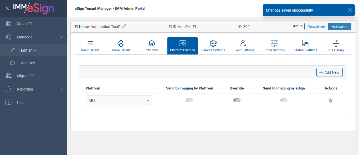Delete the ABS platform row via trash icon
Image resolution: width=359 pixels, height=155 pixels.
click(330, 100)
